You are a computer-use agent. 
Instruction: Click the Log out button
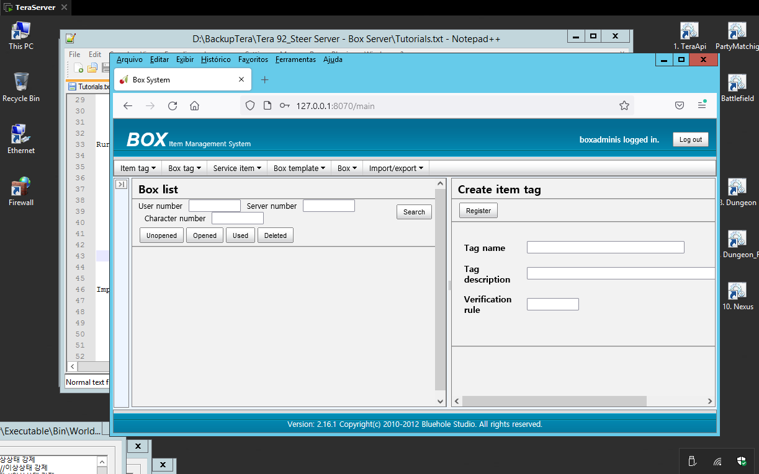pos(690,139)
